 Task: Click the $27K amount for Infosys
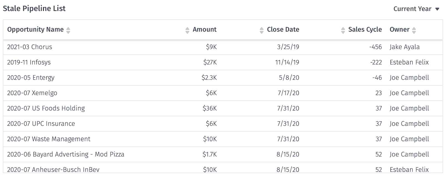click(210, 62)
